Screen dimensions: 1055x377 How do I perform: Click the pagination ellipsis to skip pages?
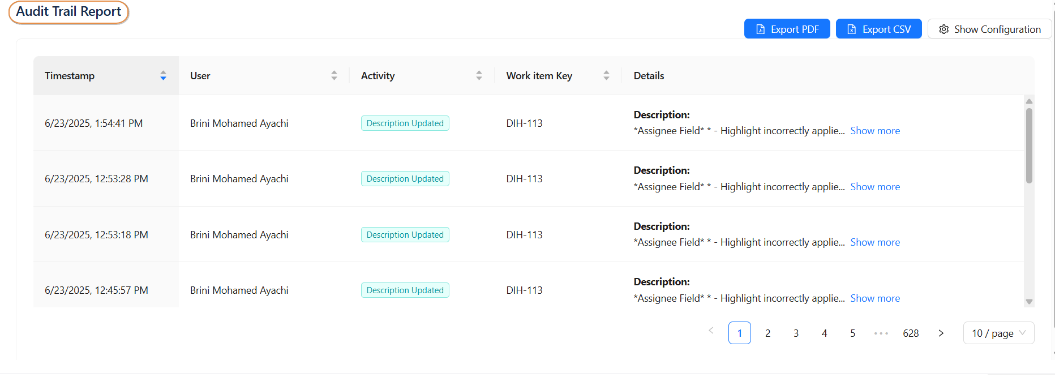point(881,333)
